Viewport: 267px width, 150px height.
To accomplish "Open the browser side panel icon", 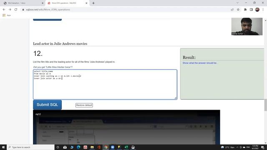I will pos(251,10).
